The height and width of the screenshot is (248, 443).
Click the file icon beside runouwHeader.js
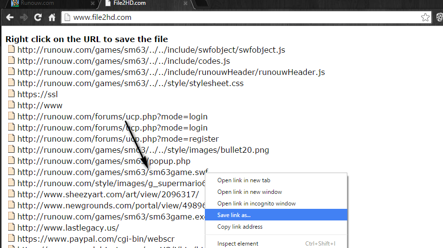11,71
